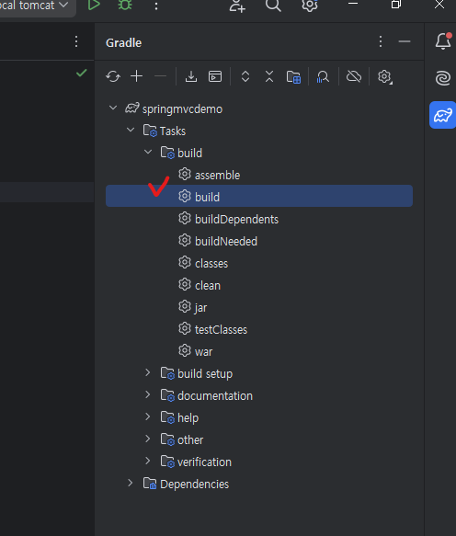Expand the documentation folder
The image size is (456, 536).
coord(148,394)
